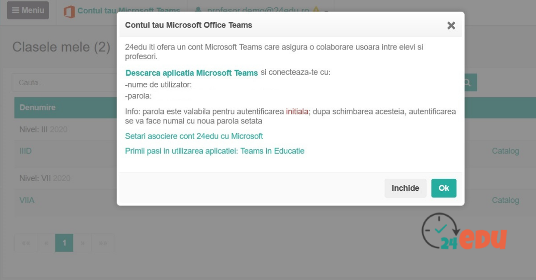This screenshot has height=280, width=536.
Task: Focus the Cauta search field
Action: pyautogui.click(x=64, y=82)
